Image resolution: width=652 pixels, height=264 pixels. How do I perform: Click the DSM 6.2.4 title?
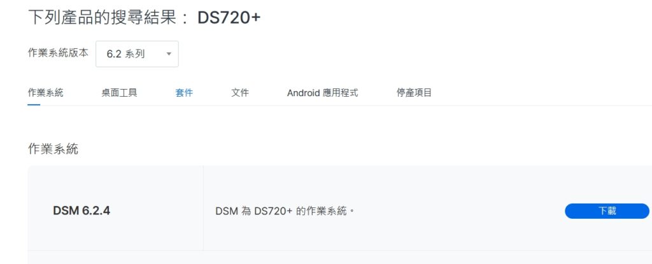click(81, 211)
